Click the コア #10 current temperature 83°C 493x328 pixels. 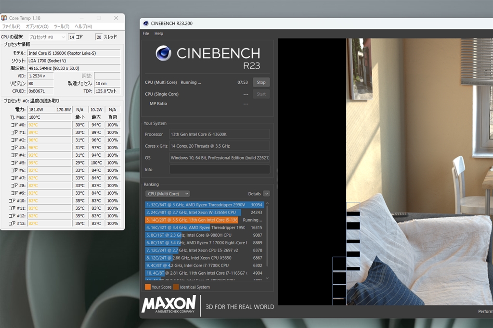50,201
